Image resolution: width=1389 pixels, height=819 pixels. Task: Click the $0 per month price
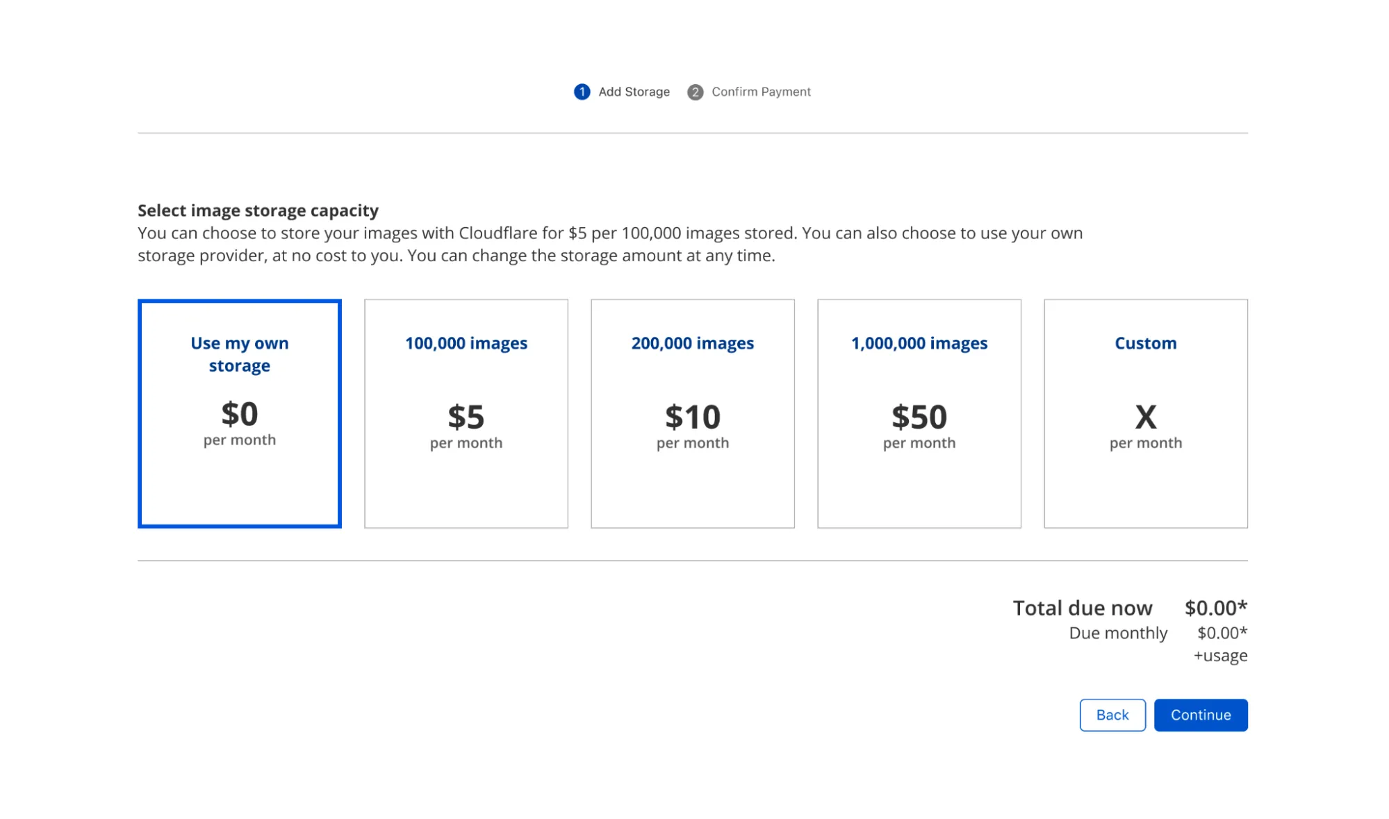click(x=239, y=415)
